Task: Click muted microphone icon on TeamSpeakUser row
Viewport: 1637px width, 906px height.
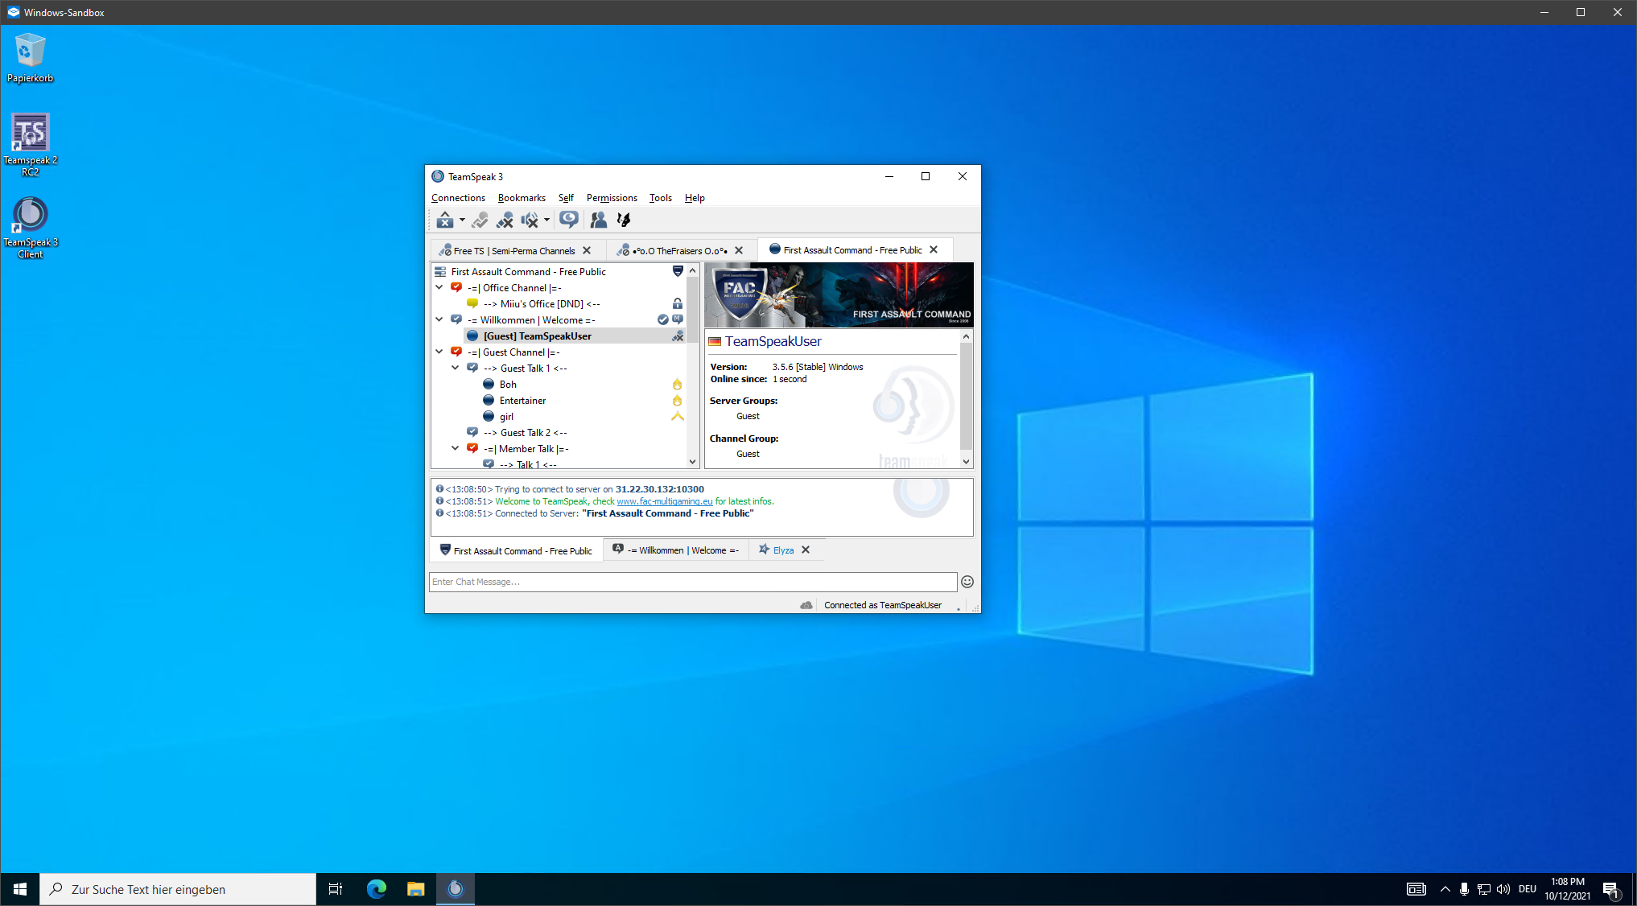Action: pyautogui.click(x=678, y=336)
